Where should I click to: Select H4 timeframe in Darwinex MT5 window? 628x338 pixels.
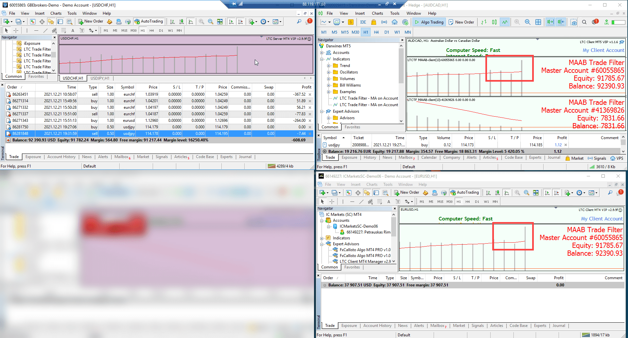[376, 32]
